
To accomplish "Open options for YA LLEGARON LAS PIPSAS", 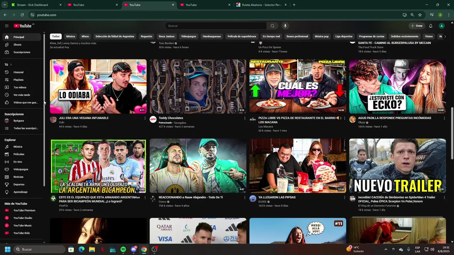I will point(344,198).
